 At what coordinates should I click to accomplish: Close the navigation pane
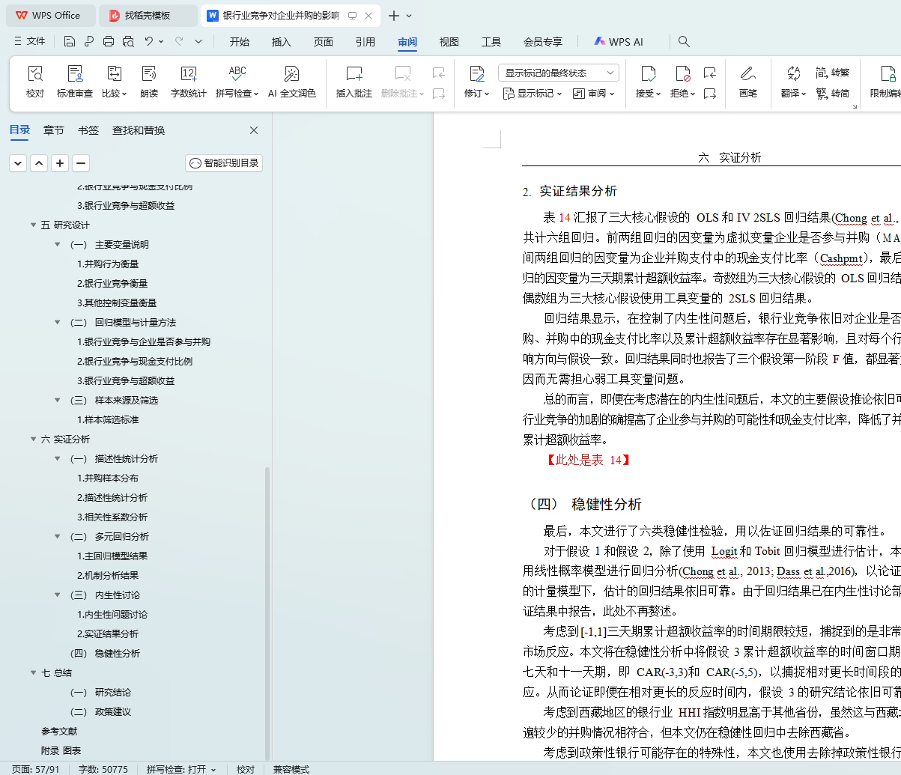pyautogui.click(x=254, y=130)
